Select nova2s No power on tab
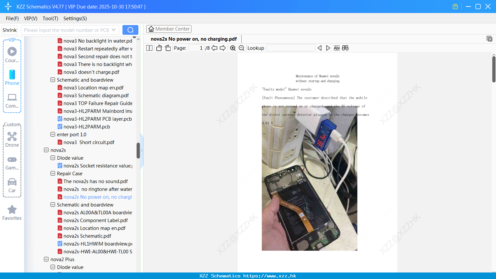This screenshot has width=496, height=279. pos(194,39)
